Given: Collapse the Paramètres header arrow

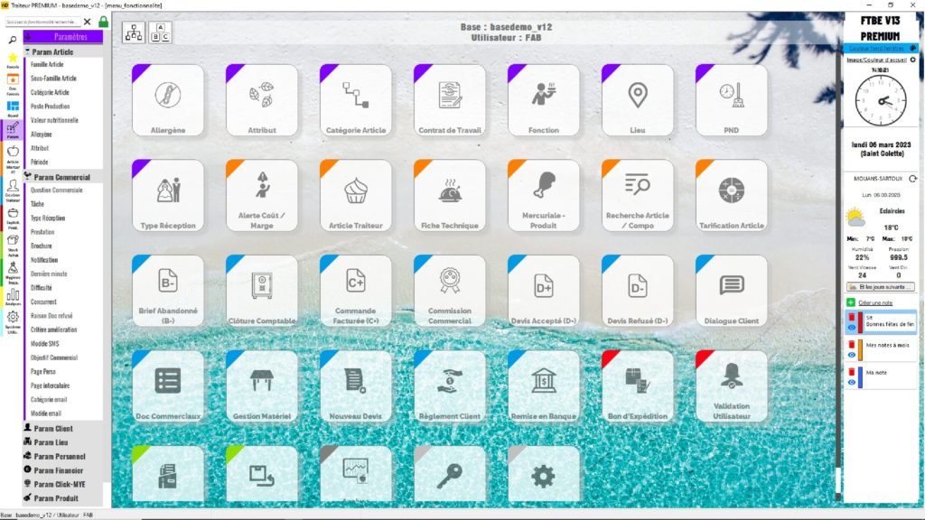Looking at the screenshot, I should (x=28, y=36).
